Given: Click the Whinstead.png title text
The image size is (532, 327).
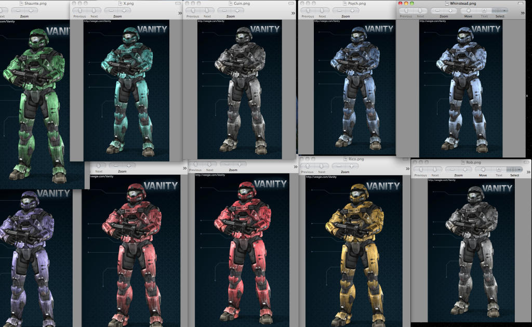Looking at the screenshot, I should point(463,4).
